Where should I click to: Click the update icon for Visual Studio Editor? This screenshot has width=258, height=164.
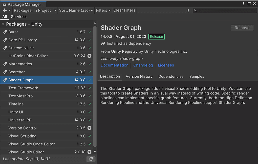[x=89, y=152]
